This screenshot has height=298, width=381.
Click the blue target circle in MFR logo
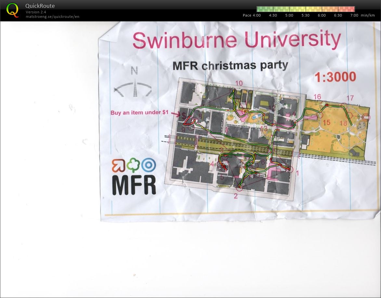click(149, 165)
